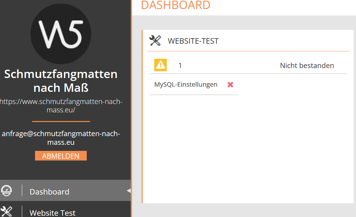Viewport: 356px width, 217px height.
Task: Open the schmutzfangmatten-nach-mass.eu website URL
Action: [61, 106]
